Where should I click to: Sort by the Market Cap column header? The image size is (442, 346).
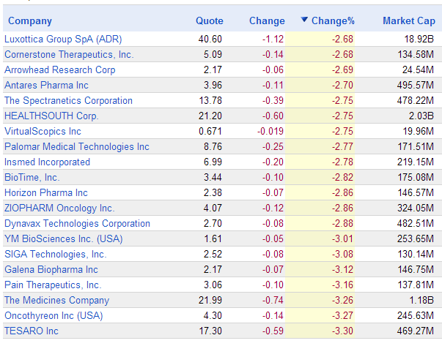pyautogui.click(x=409, y=21)
